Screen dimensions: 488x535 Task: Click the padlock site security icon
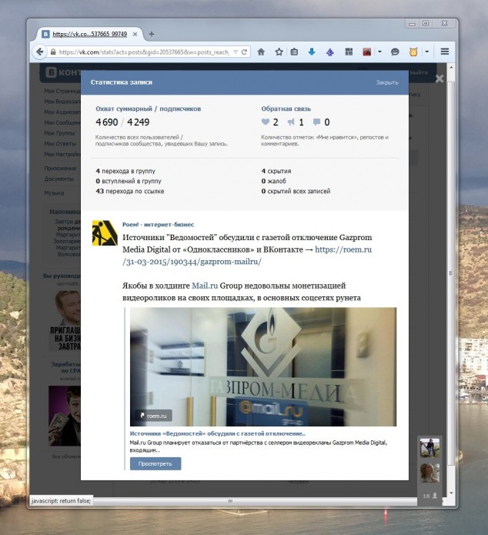click(53, 52)
